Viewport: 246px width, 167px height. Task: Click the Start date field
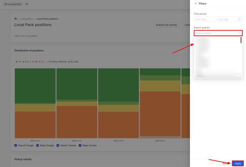tap(204, 19)
